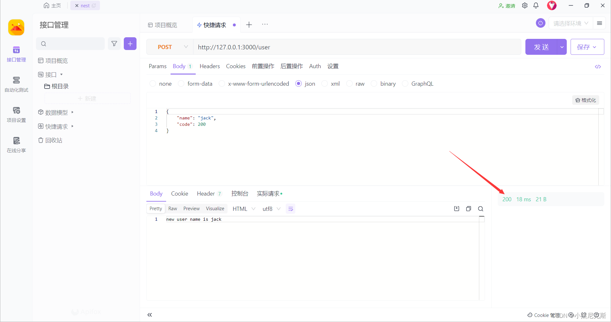The image size is (611, 322).
Task: Switch to the Headers request tab
Action: tap(209, 66)
